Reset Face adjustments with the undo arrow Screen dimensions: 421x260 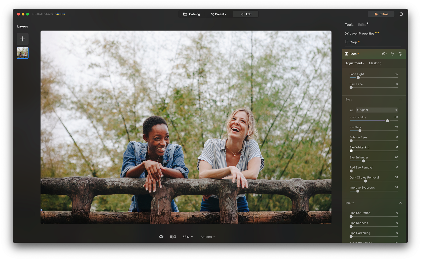tap(392, 54)
